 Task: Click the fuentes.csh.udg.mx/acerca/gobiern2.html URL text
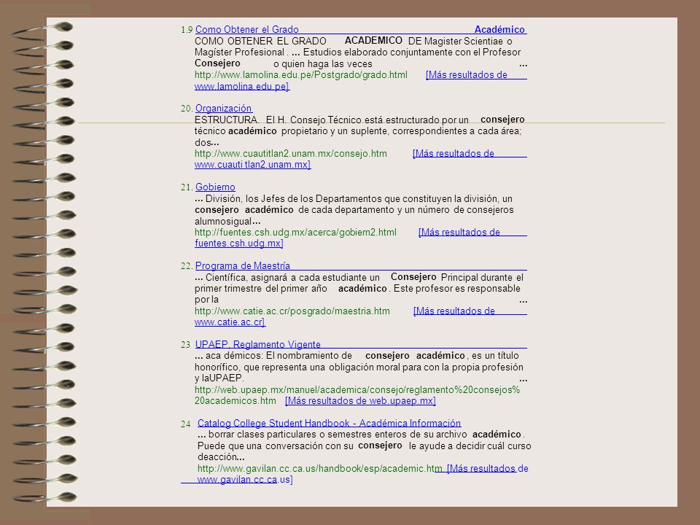[295, 232]
